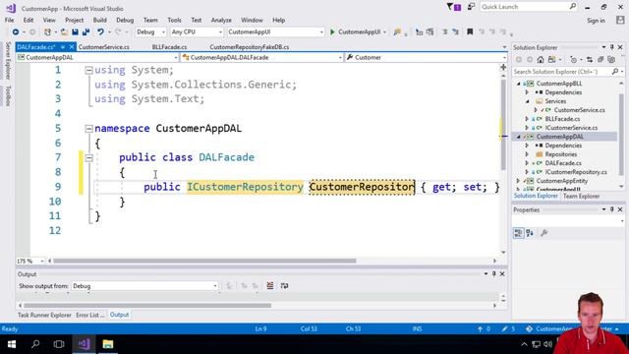Viewport: 629px width, 354px height.
Task: Collapse the CustomerAppBLL project node
Action: 518,84
